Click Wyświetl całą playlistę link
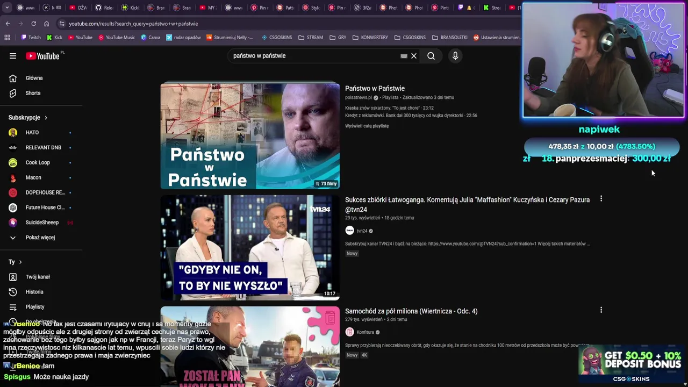This screenshot has width=688, height=387. (367, 126)
